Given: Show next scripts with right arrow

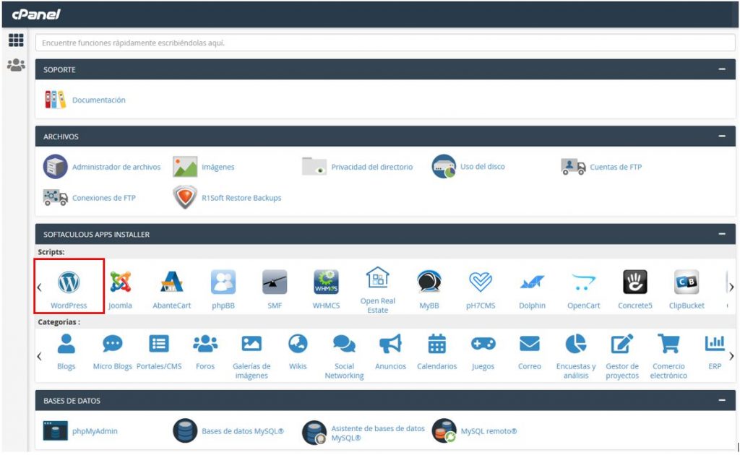Looking at the screenshot, I should coord(731,287).
